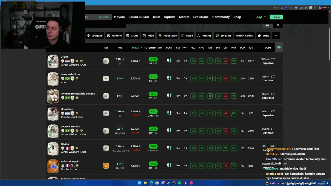Open the Stats filter
This screenshot has height=186, width=331.
pyautogui.click(x=263, y=36)
